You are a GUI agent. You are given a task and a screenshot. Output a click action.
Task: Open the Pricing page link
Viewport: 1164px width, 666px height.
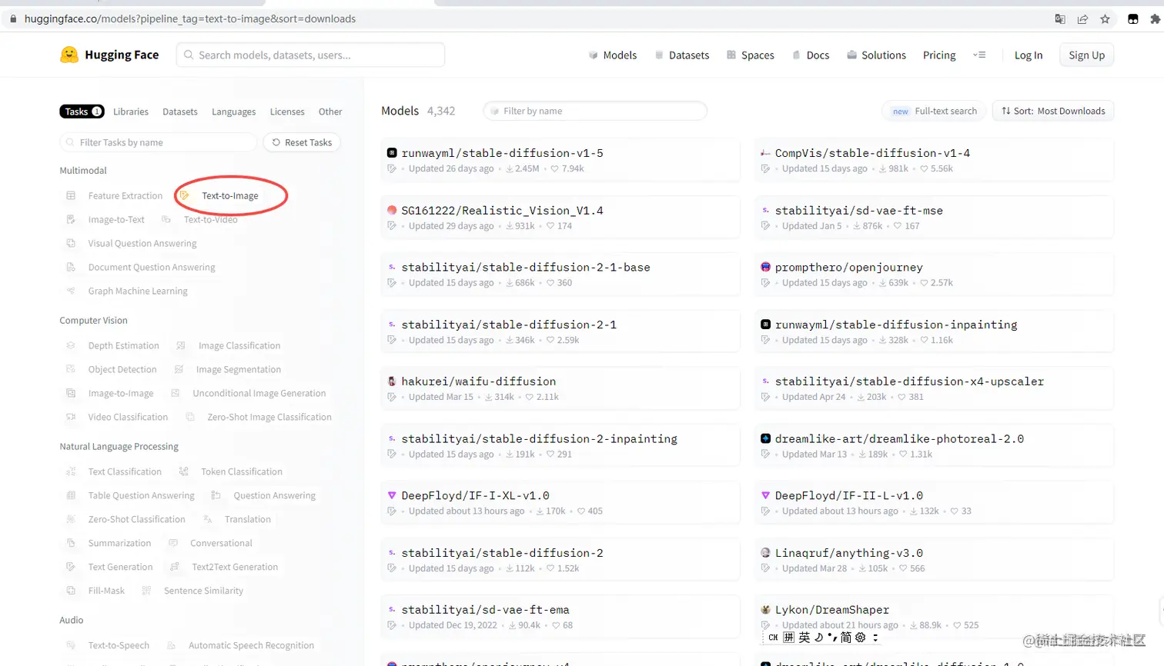pos(939,55)
